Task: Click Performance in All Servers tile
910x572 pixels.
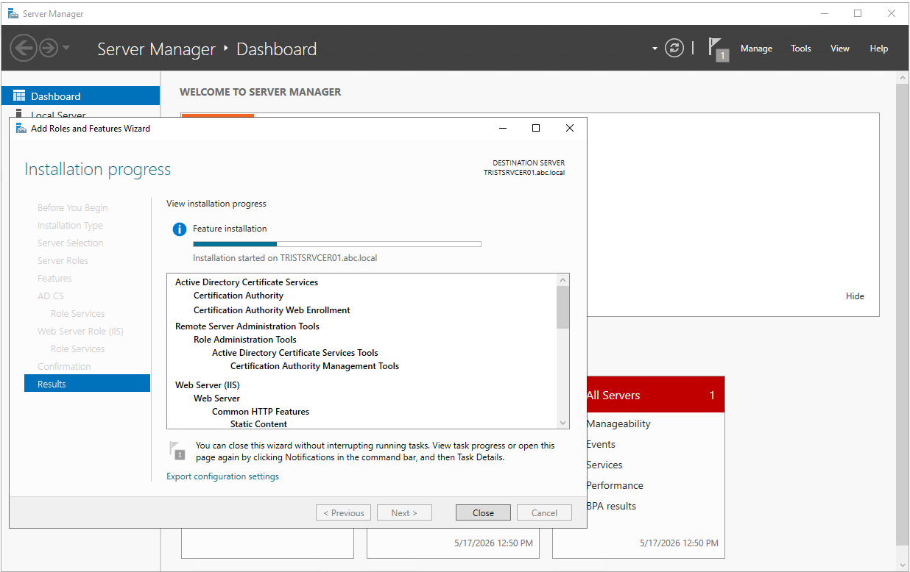Action: (615, 485)
